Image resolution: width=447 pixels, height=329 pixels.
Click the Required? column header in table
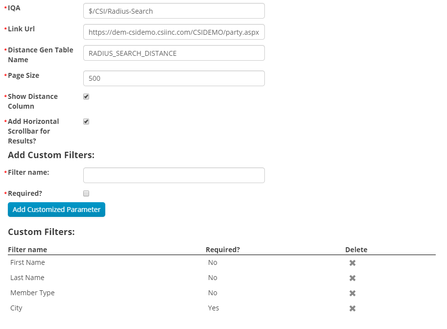click(223, 250)
